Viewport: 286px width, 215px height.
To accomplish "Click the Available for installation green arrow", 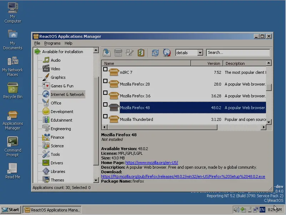I will (37, 51).
